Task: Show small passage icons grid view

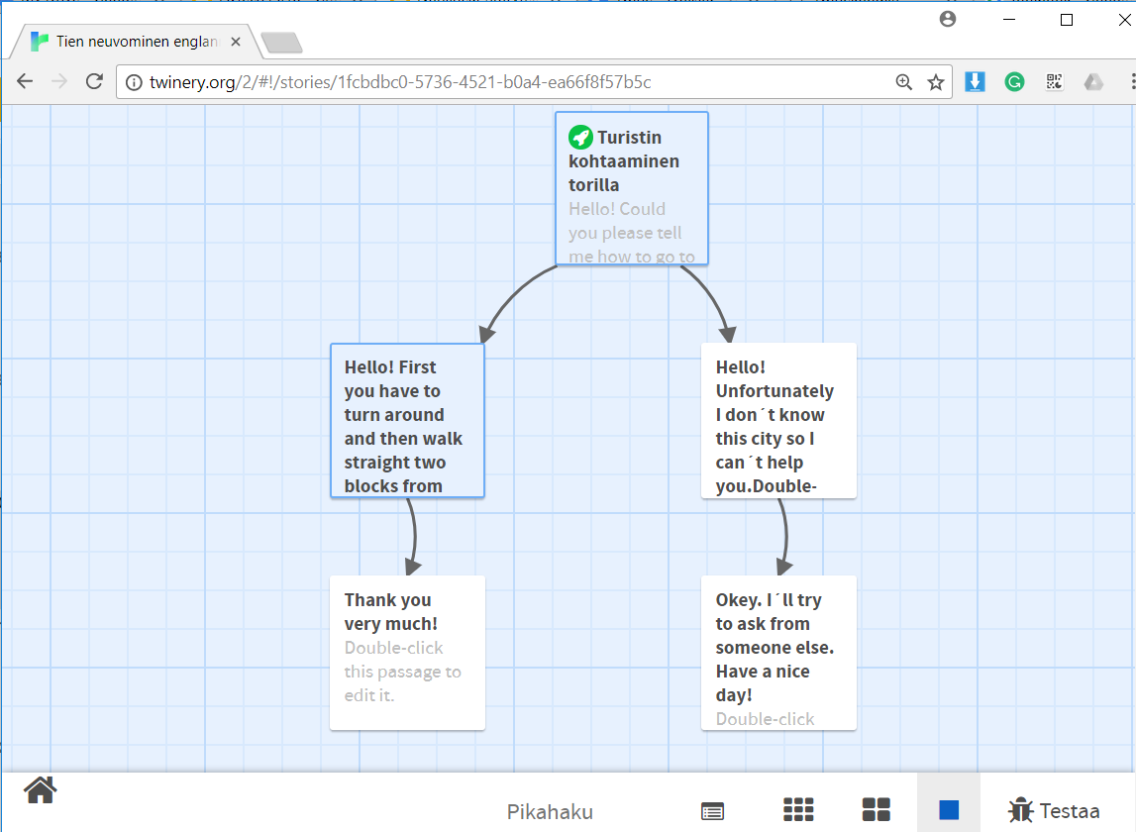Action: point(798,809)
